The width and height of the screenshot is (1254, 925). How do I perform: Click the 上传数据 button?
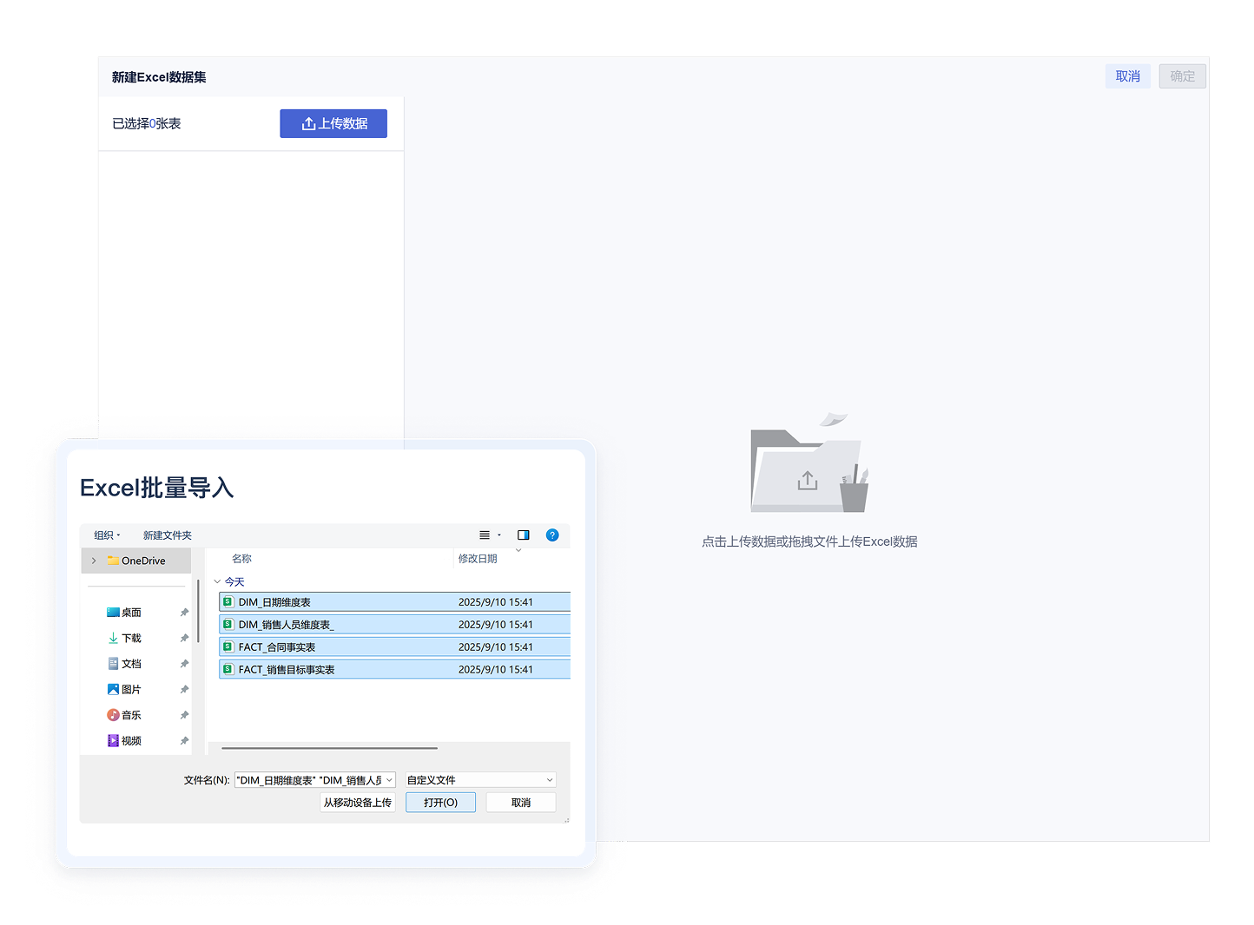click(x=333, y=123)
